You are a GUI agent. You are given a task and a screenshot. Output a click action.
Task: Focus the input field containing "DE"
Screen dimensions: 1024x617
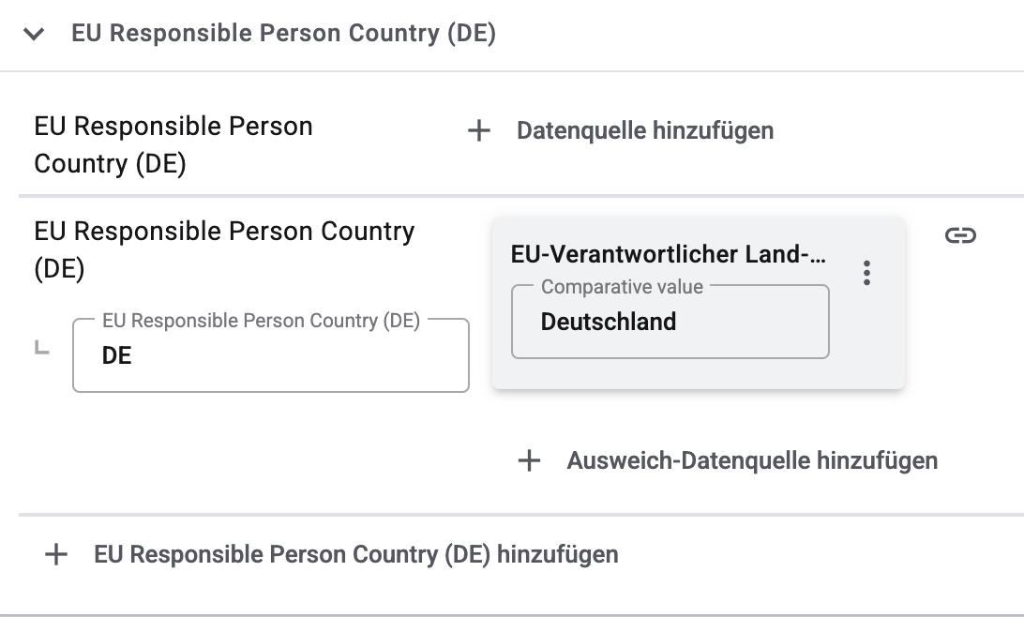pyautogui.click(x=270, y=356)
